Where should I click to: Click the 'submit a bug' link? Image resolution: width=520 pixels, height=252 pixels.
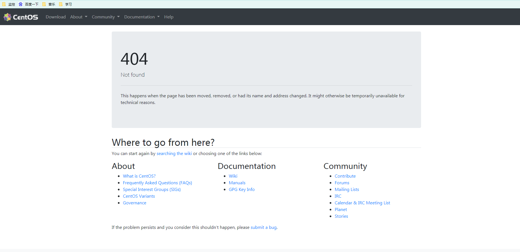264,227
